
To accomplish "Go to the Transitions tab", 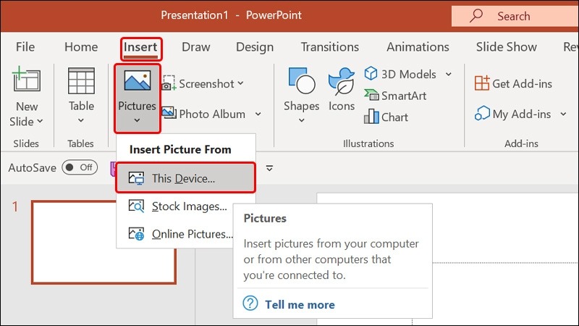I will 330,47.
